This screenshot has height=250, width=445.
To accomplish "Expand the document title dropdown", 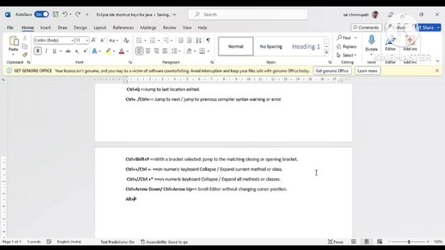I will coord(175,15).
